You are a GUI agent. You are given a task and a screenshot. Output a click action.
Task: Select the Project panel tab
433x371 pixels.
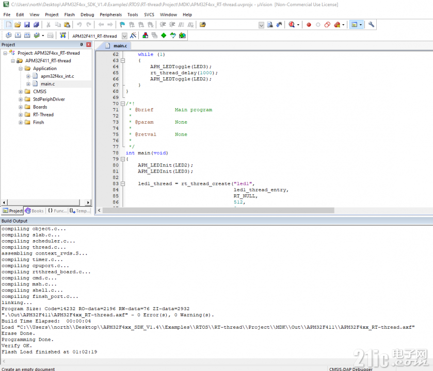point(13,211)
